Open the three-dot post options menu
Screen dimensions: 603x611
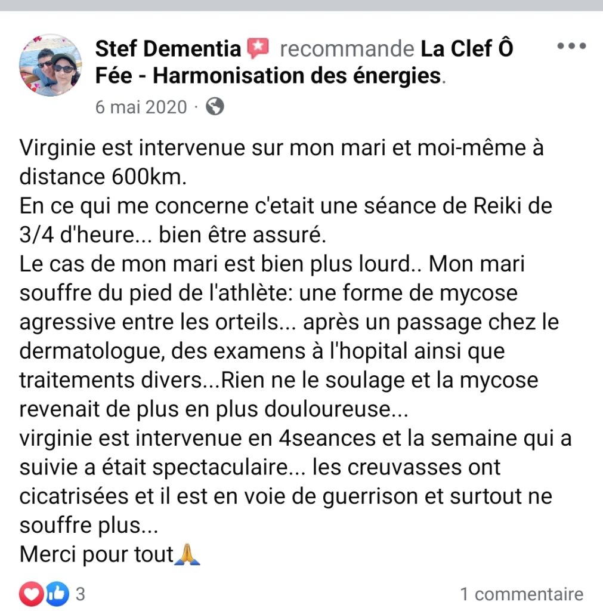(571, 46)
